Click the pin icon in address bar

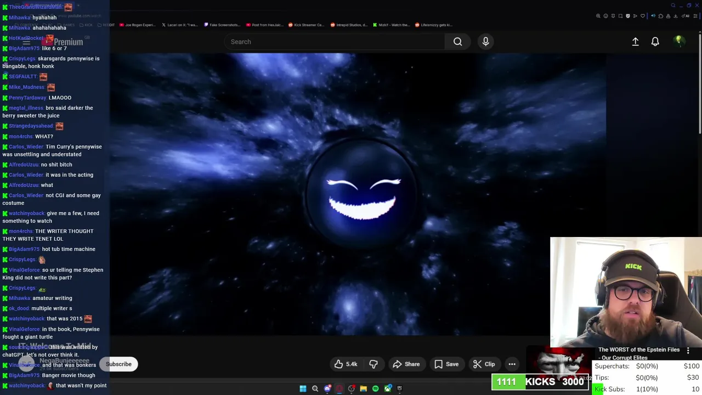pyautogui.click(x=613, y=16)
